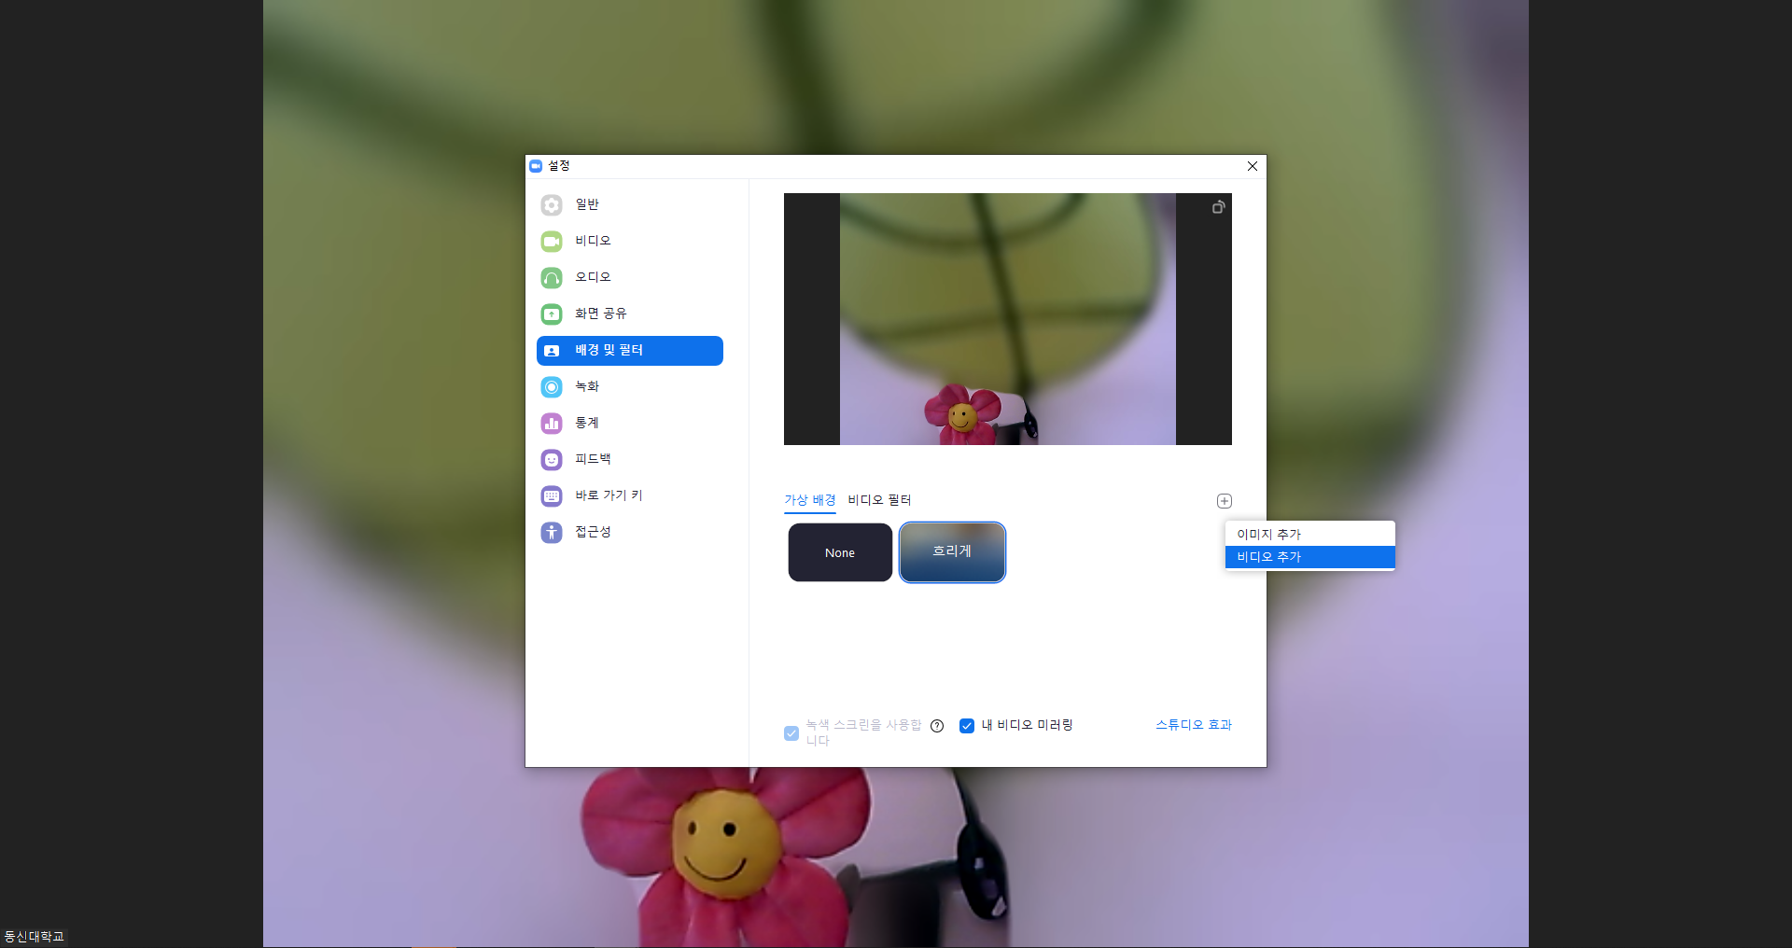Select the 배경 및 필터 icon
This screenshot has height=948, width=1792.
(x=552, y=351)
